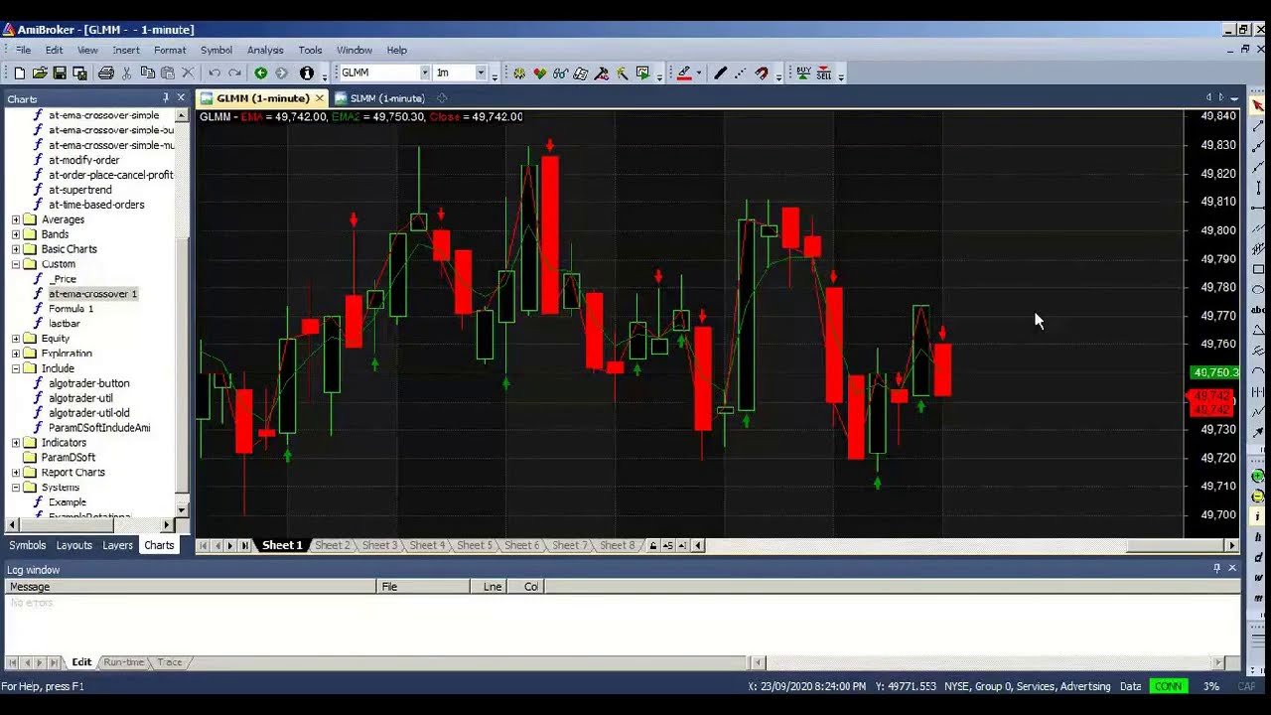Image resolution: width=1271 pixels, height=715 pixels.
Task: Click the glasses explore icon
Action: point(560,73)
